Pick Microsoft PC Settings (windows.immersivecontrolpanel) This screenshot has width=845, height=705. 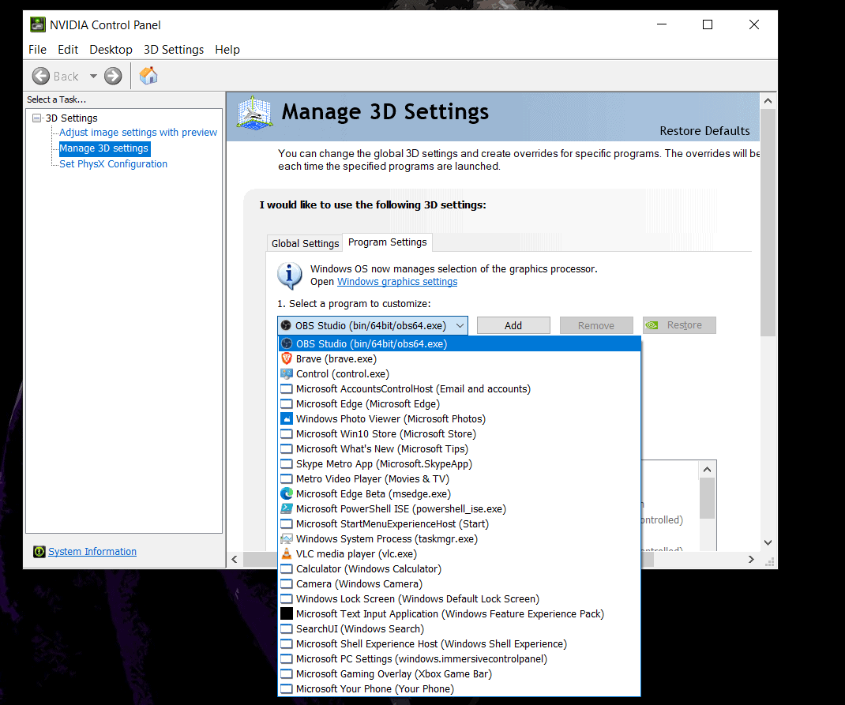click(x=459, y=658)
